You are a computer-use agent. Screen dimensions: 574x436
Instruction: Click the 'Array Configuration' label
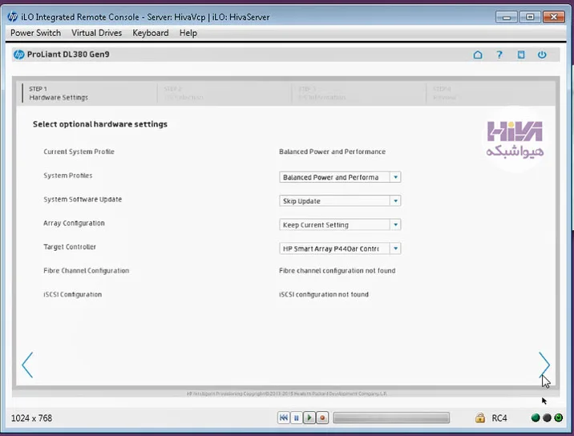point(74,224)
